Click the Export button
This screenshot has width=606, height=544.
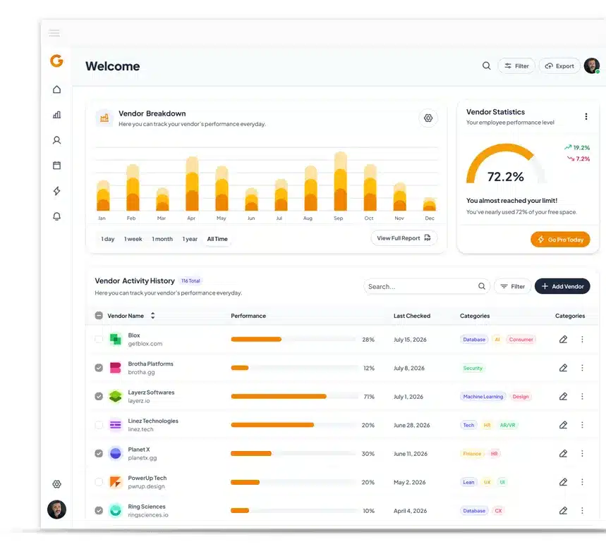(559, 66)
